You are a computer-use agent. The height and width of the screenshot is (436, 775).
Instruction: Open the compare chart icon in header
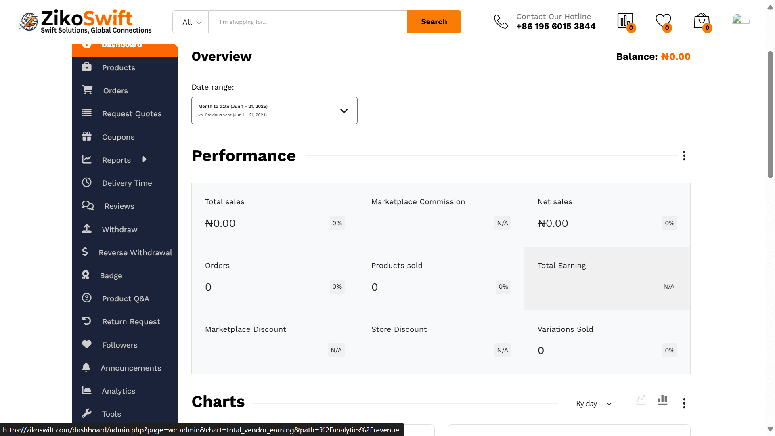coord(626,21)
